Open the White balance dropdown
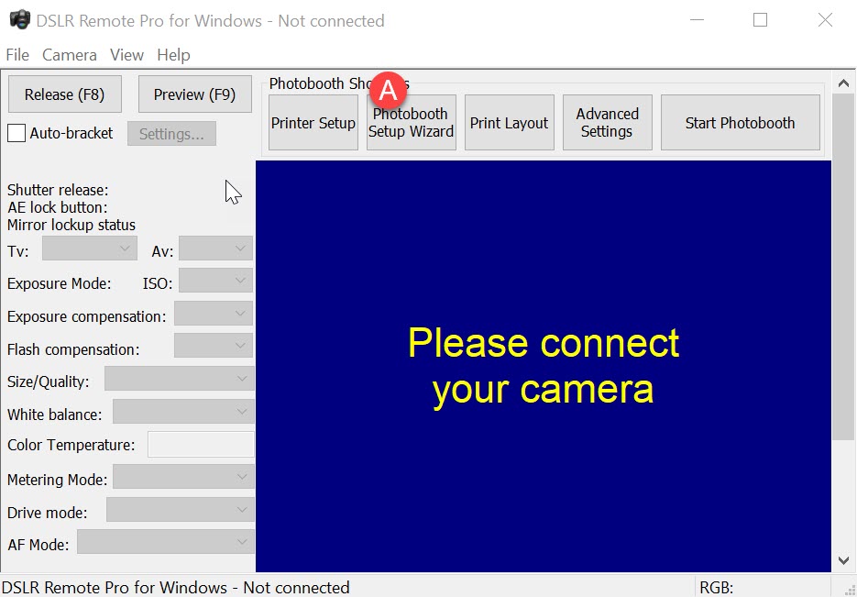The width and height of the screenshot is (857, 597). (x=183, y=412)
